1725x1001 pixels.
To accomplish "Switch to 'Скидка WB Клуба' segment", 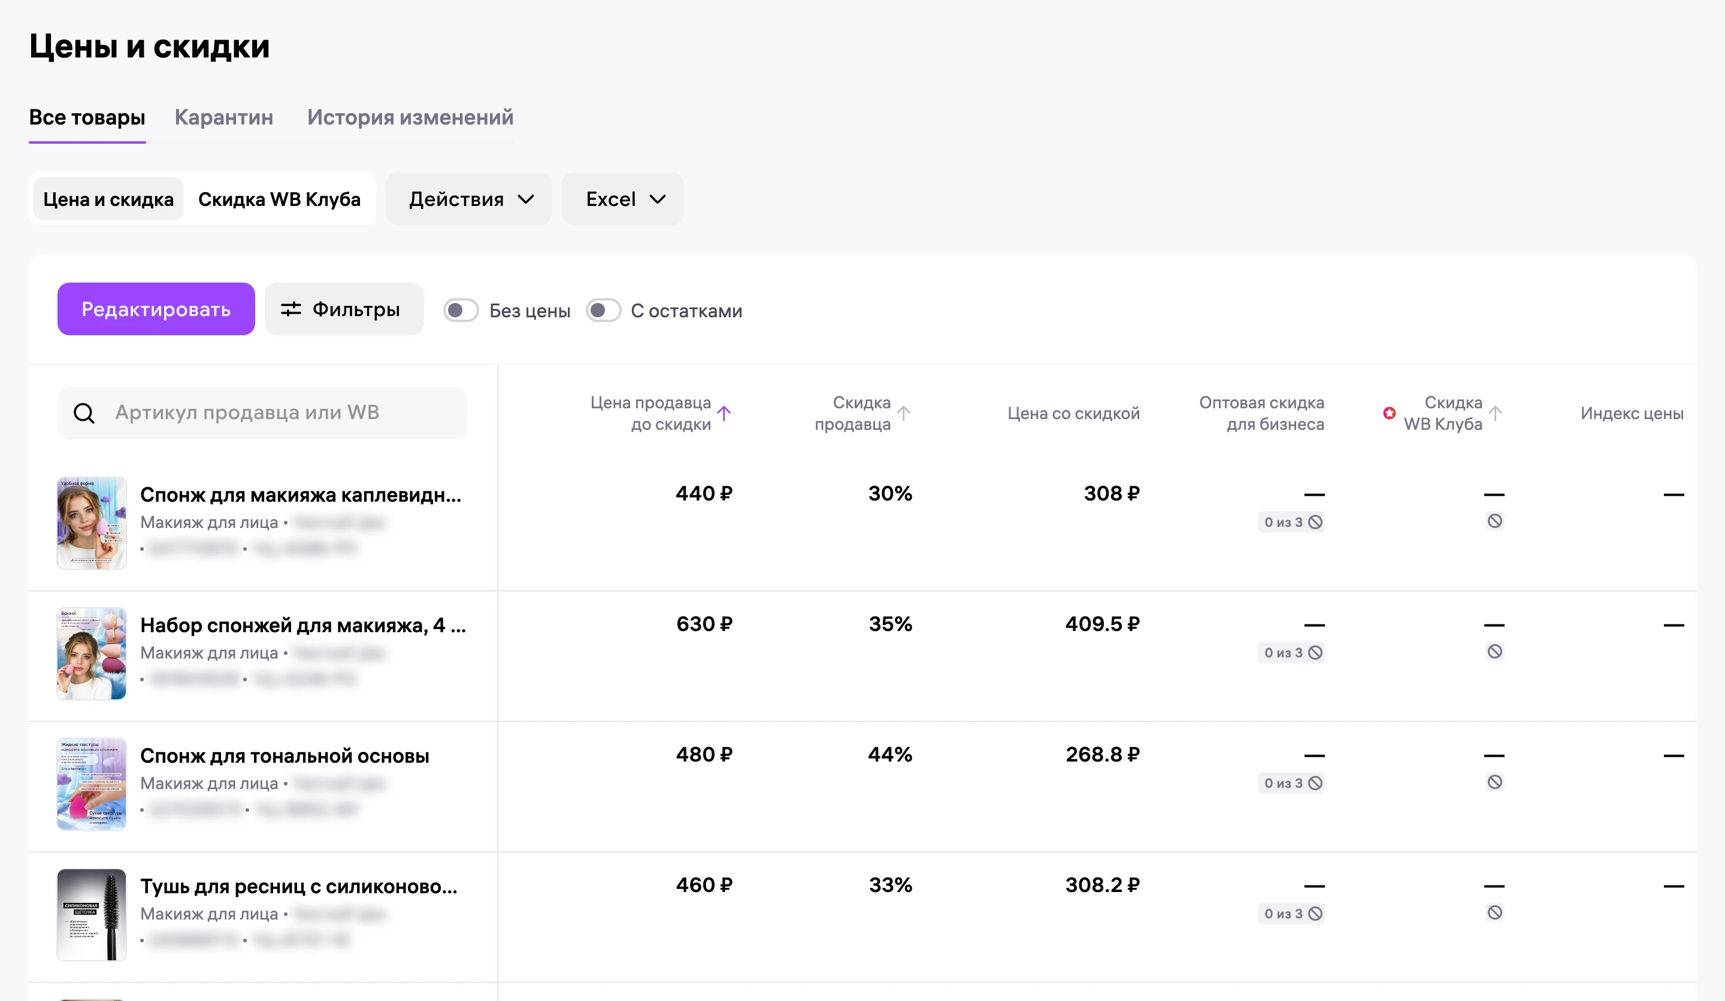I will point(279,199).
